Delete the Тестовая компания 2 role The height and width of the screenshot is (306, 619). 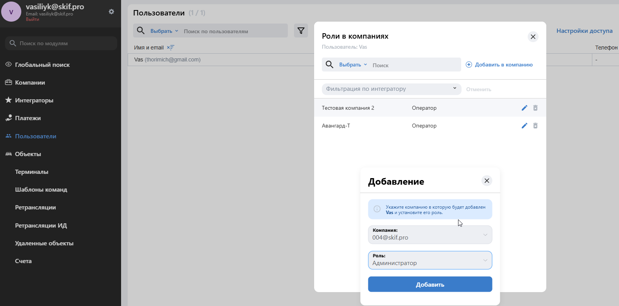click(x=535, y=108)
